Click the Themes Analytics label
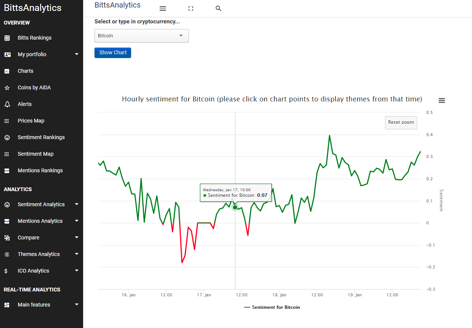472x328 pixels. pyautogui.click(x=39, y=254)
